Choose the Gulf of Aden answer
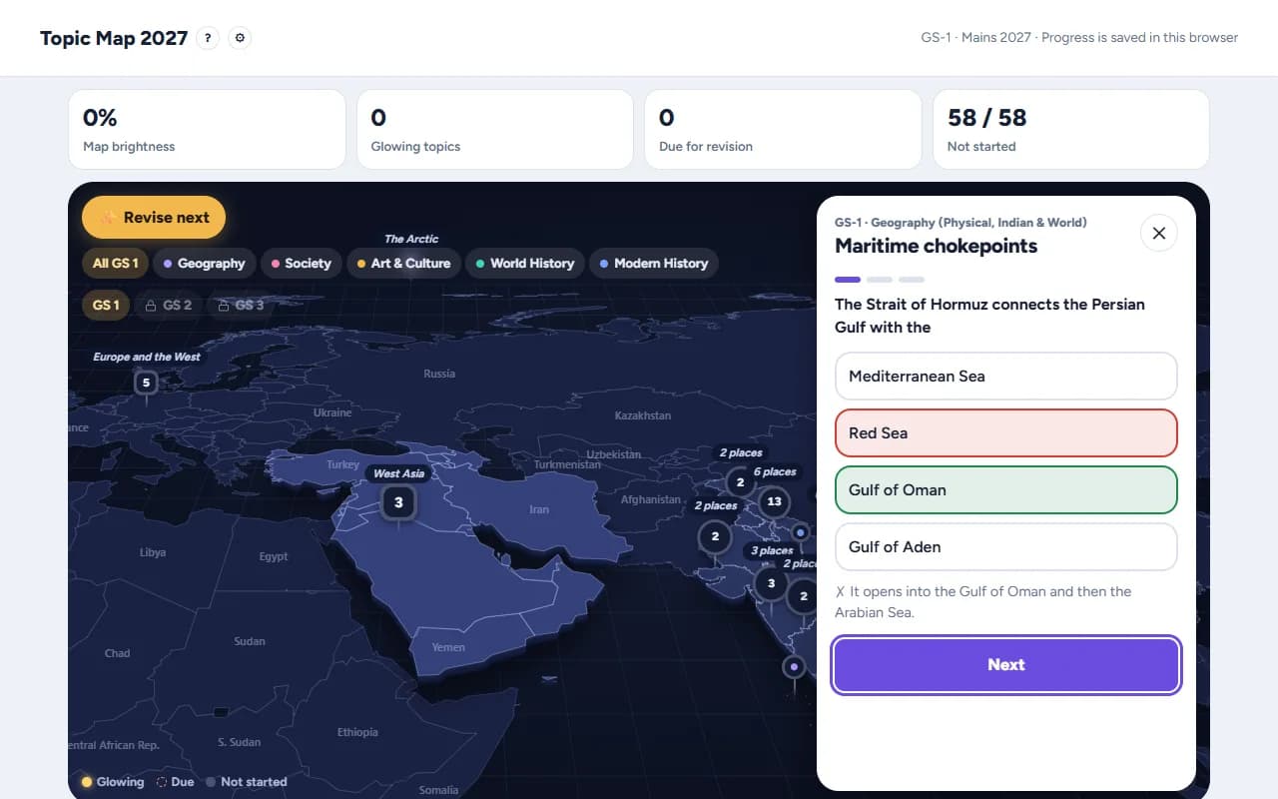The image size is (1278, 799). point(1005,547)
